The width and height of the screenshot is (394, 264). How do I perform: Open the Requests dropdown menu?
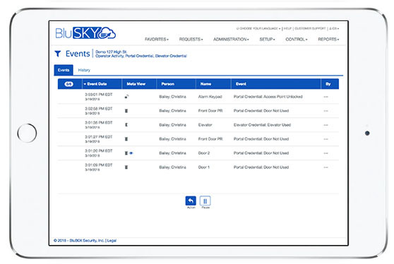pyautogui.click(x=191, y=40)
